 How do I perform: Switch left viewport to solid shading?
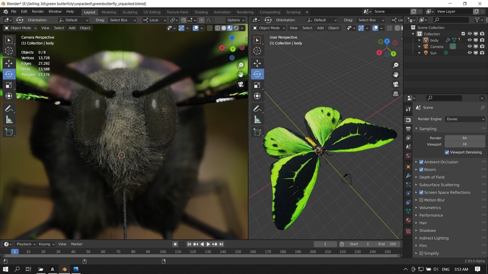(x=224, y=28)
